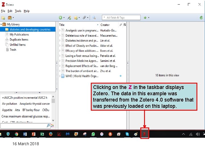Click the Atta tag

click(x=17, y=110)
